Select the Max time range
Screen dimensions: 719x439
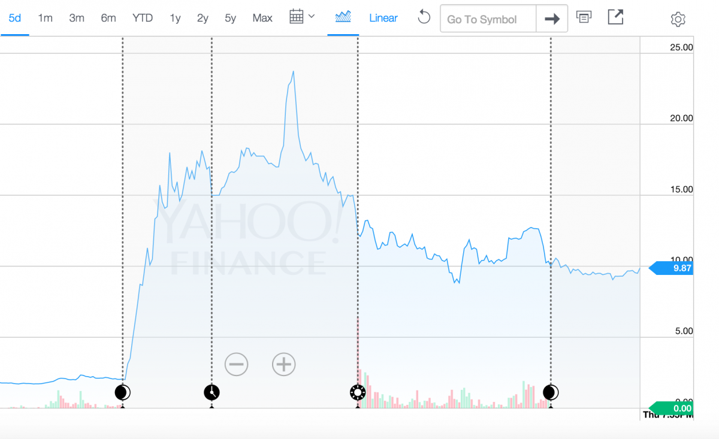tap(262, 18)
